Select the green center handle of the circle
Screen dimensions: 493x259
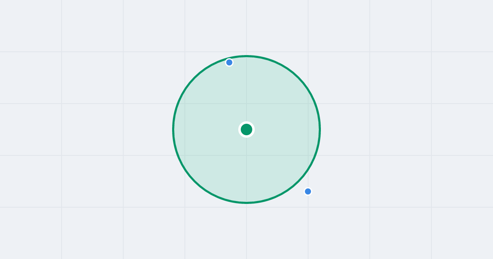click(x=246, y=129)
